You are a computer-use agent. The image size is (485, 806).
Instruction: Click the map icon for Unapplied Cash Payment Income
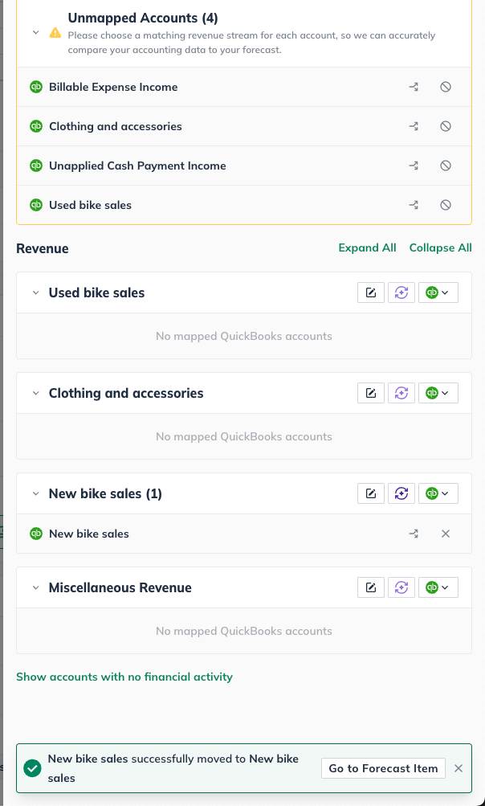414,166
